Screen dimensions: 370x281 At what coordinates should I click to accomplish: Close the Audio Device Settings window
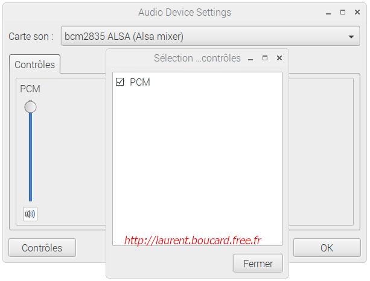click(357, 12)
